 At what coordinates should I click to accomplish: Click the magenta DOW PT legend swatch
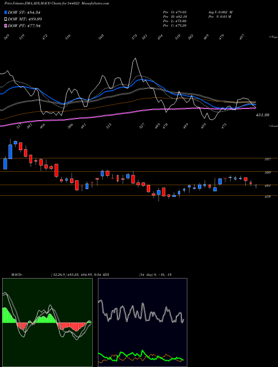click(x=6, y=26)
